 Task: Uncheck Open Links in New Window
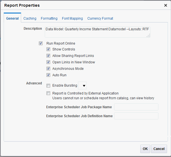48,62
